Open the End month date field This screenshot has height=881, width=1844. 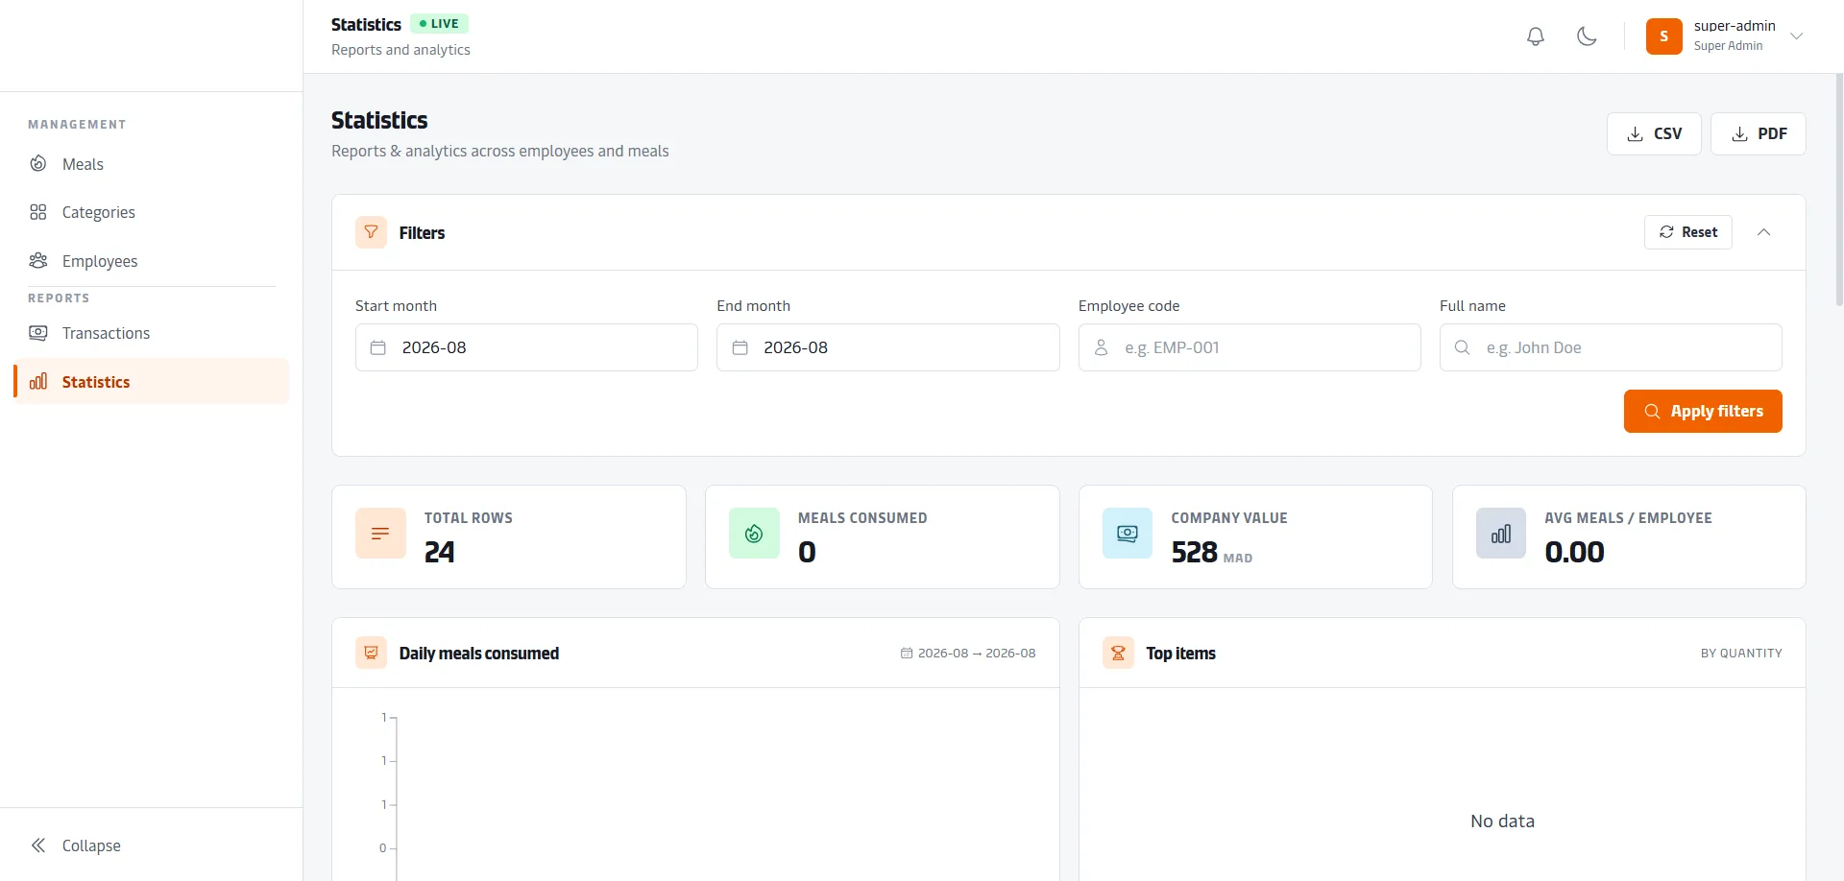(888, 347)
